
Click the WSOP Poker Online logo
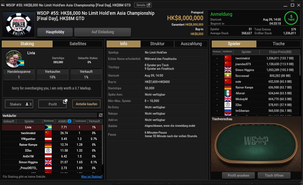coord(18,25)
